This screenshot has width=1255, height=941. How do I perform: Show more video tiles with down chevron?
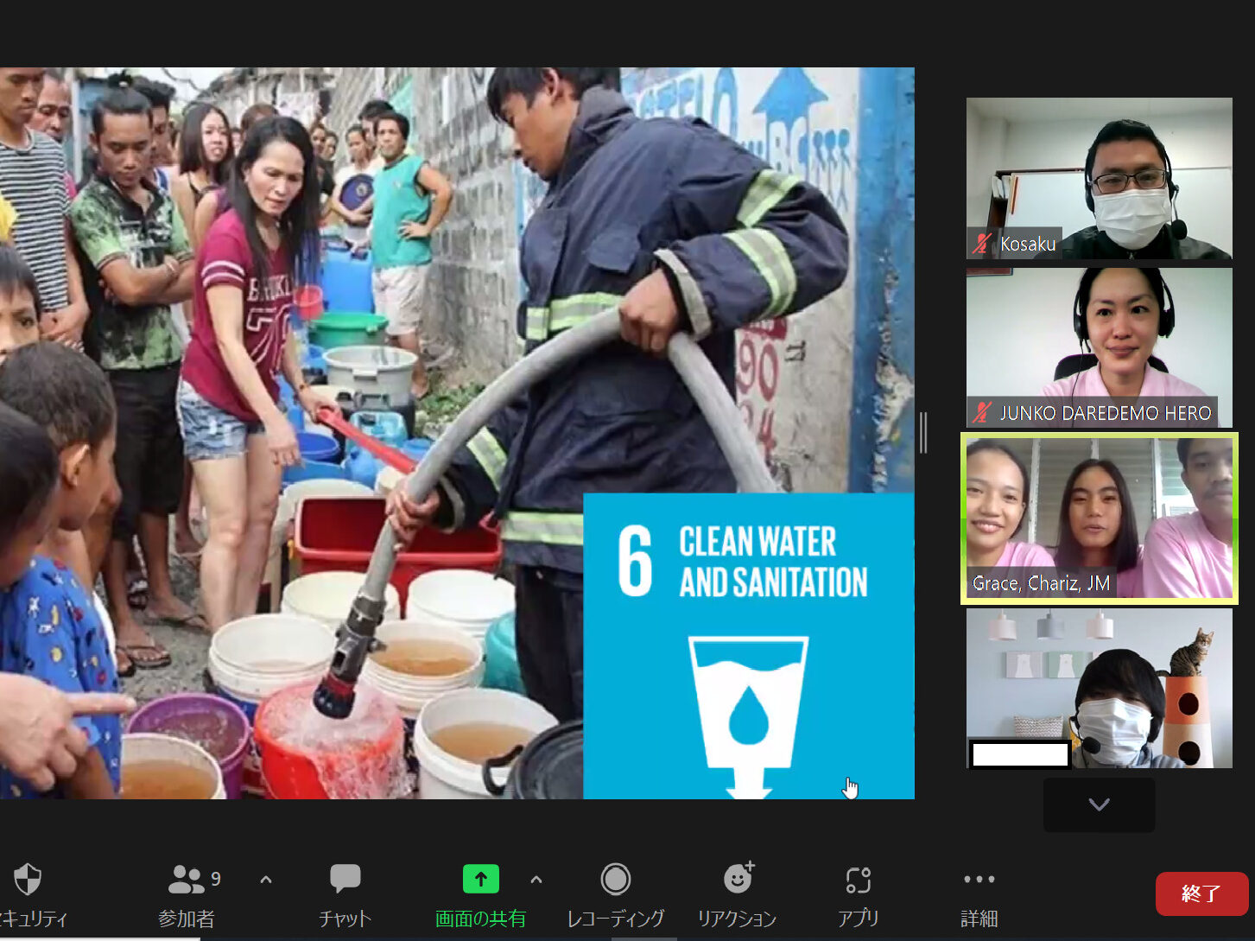[x=1099, y=804]
